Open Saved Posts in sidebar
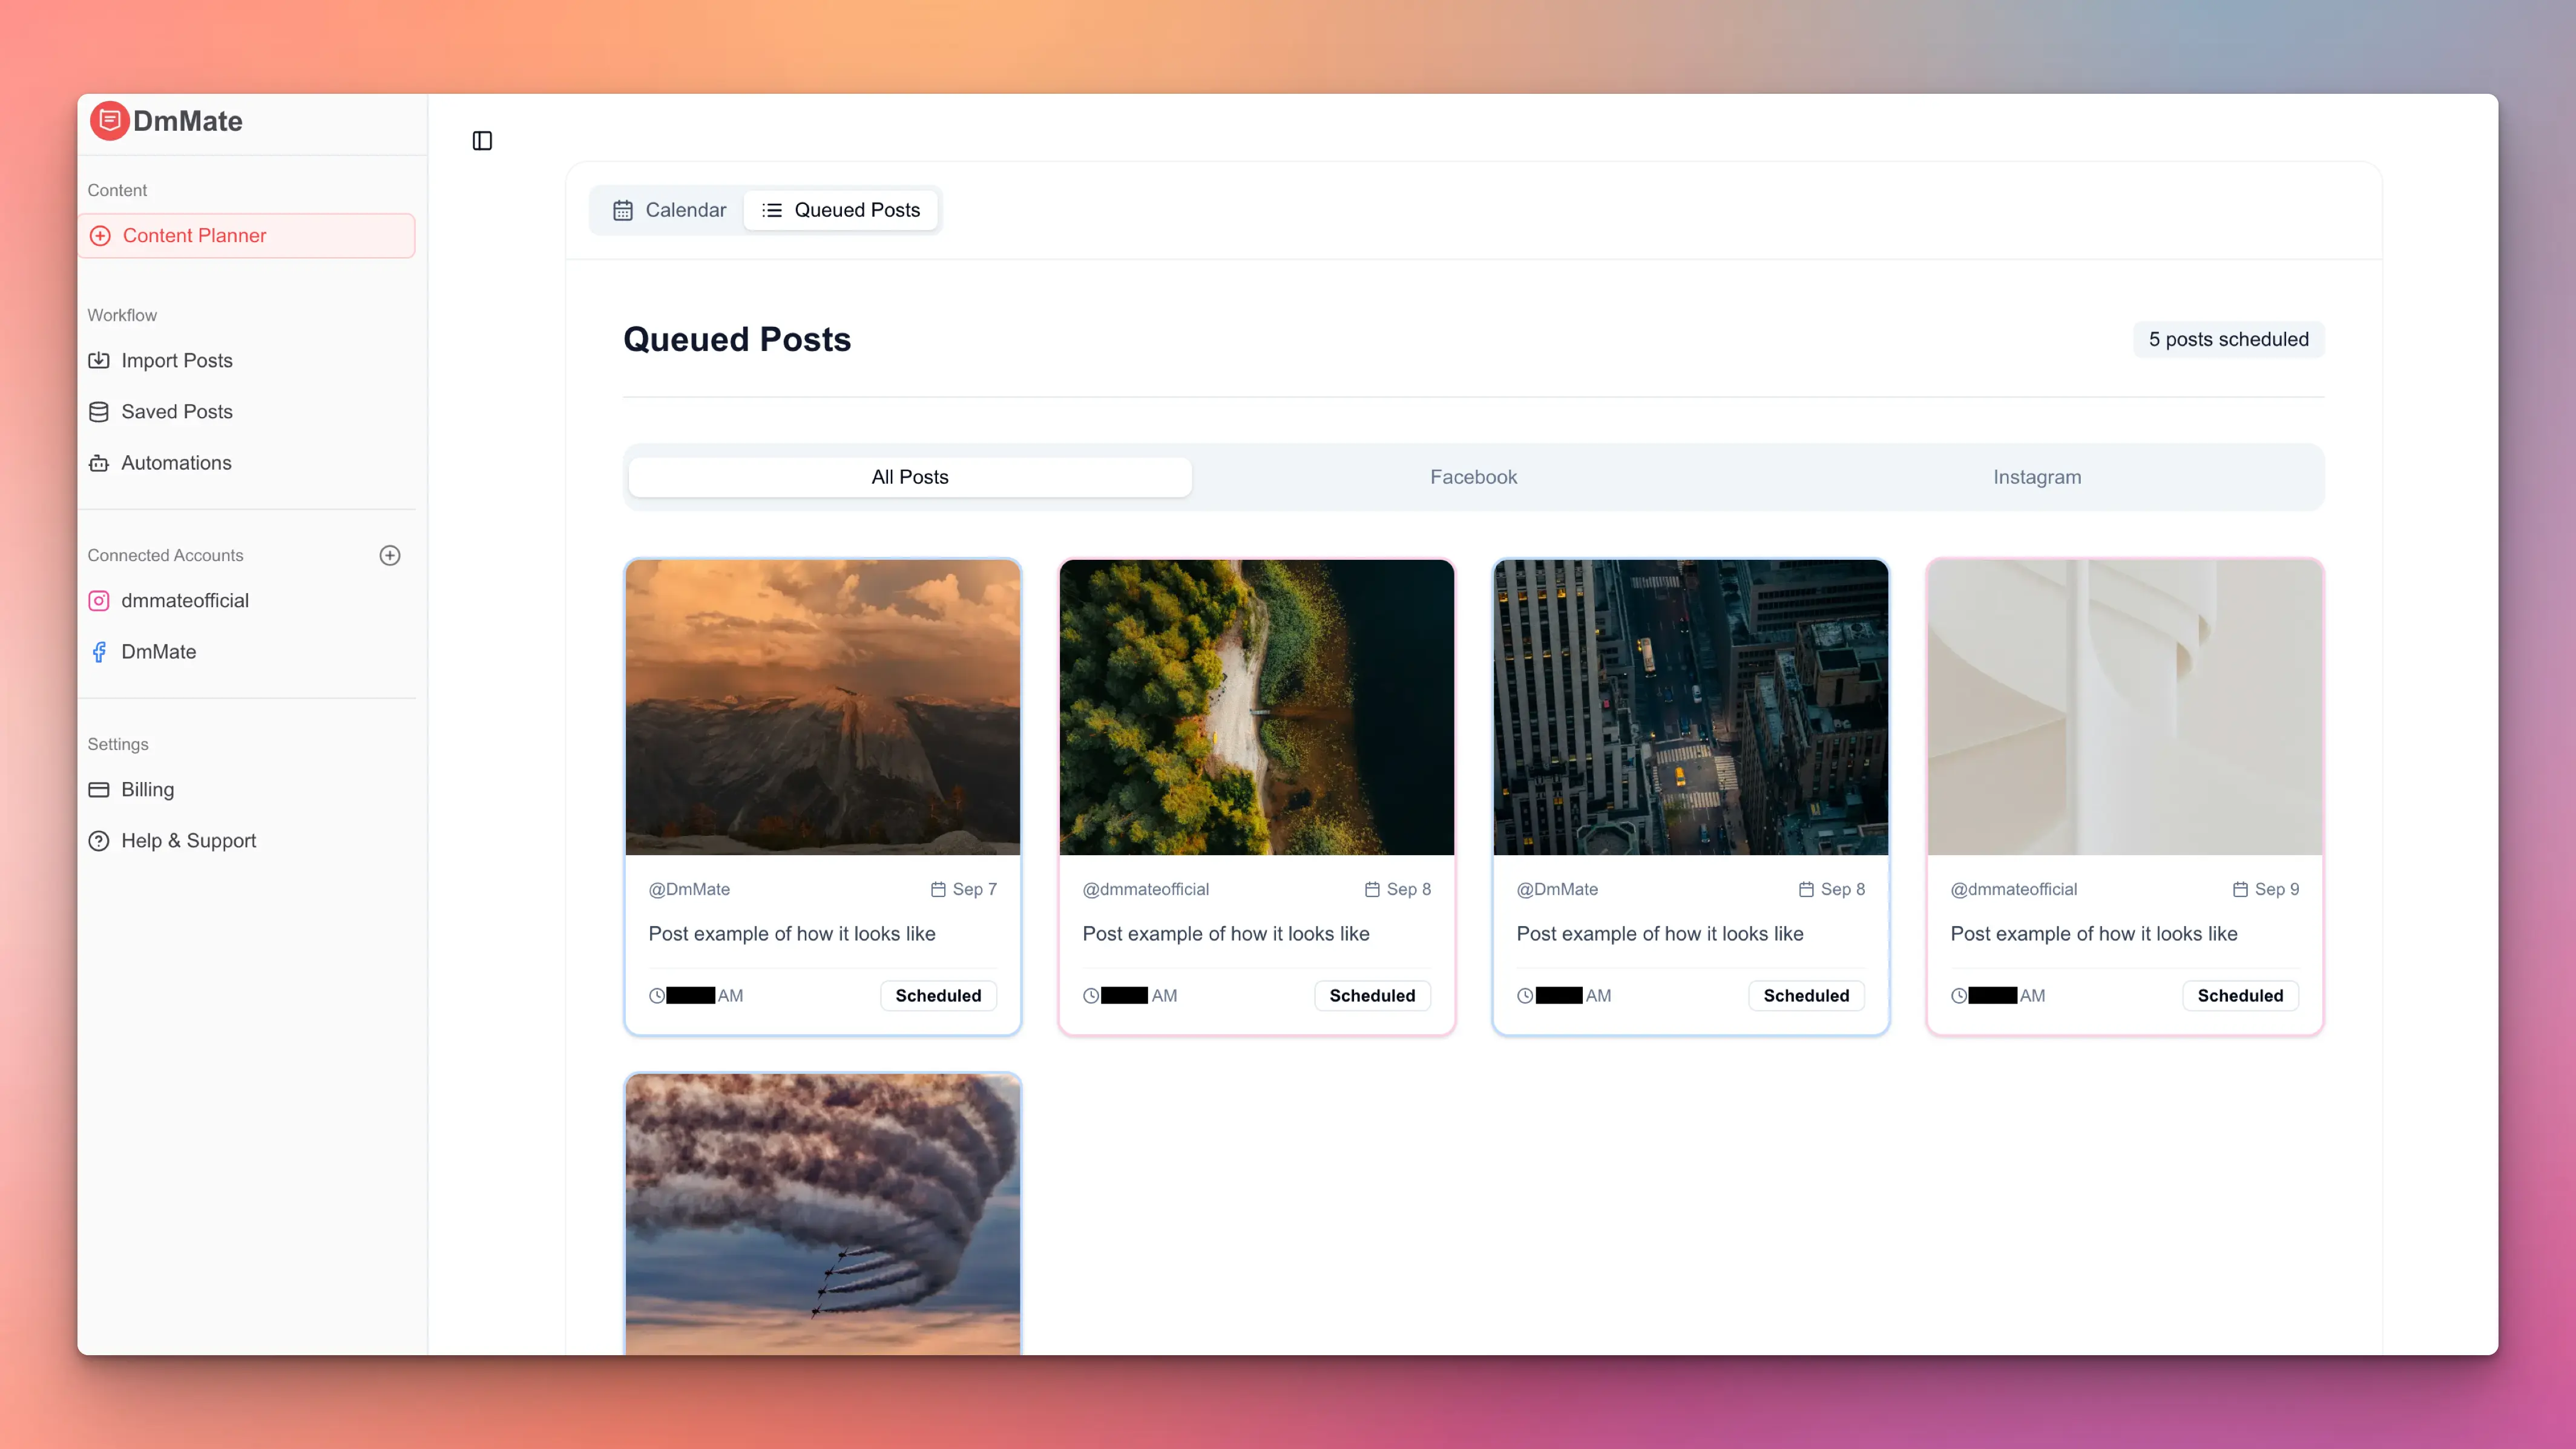This screenshot has height=1449, width=2576. tap(176, 411)
